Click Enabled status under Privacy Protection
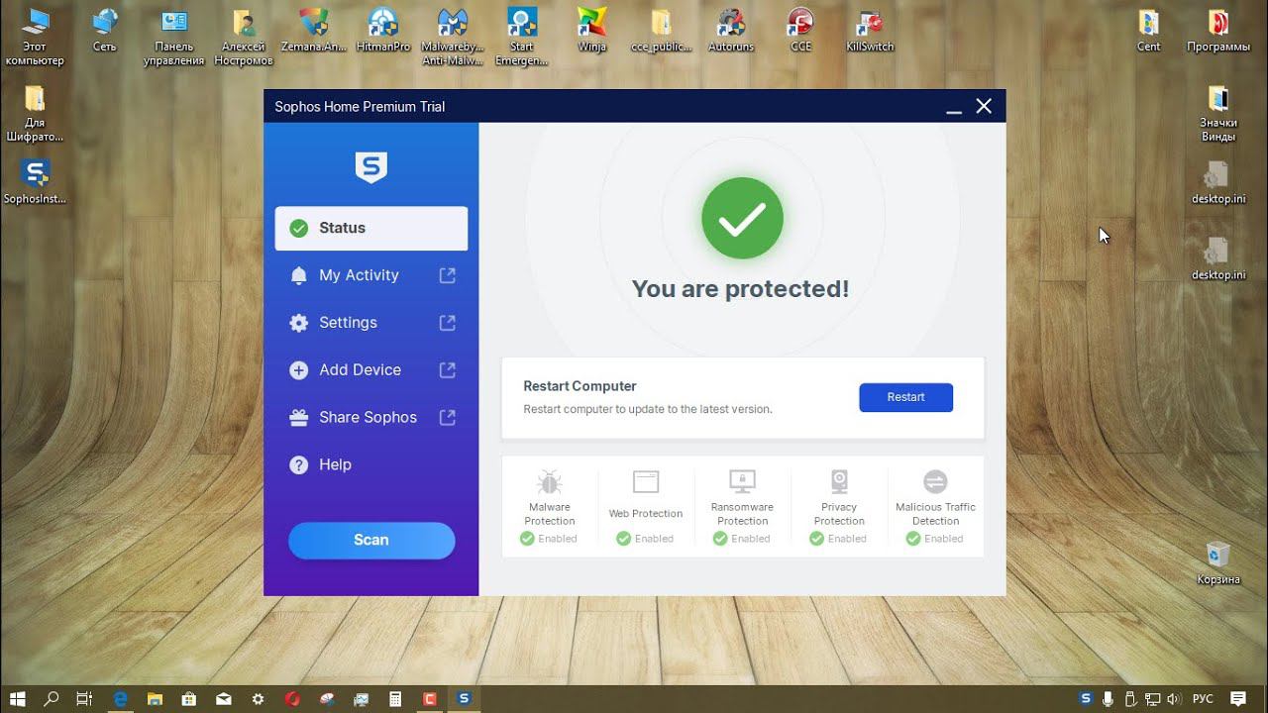The width and height of the screenshot is (1268, 713). [838, 539]
